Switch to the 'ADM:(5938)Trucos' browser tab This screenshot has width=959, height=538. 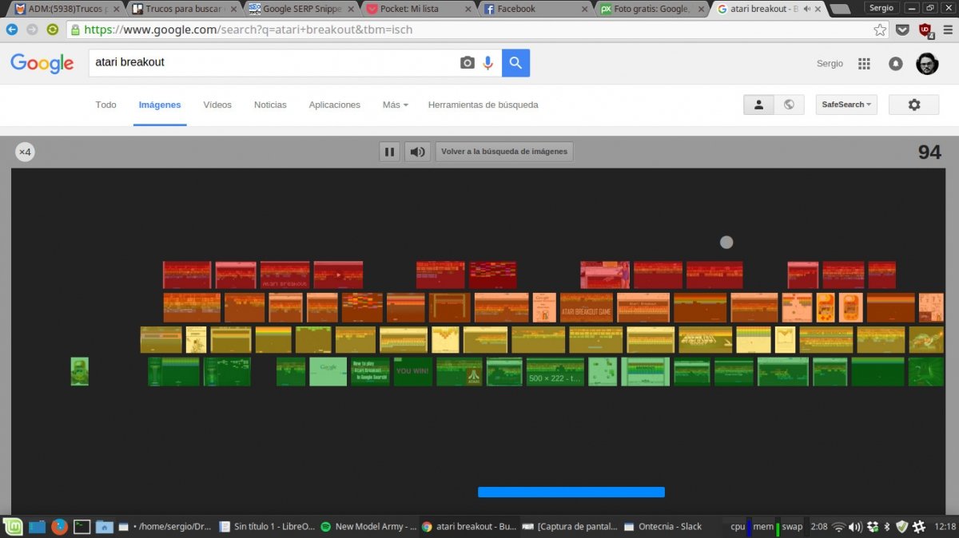[66, 9]
